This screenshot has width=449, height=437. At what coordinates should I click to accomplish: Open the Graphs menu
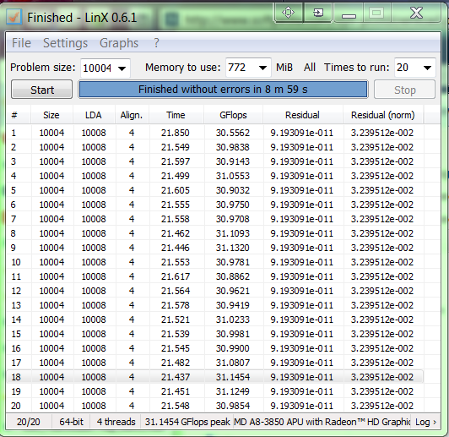(119, 43)
